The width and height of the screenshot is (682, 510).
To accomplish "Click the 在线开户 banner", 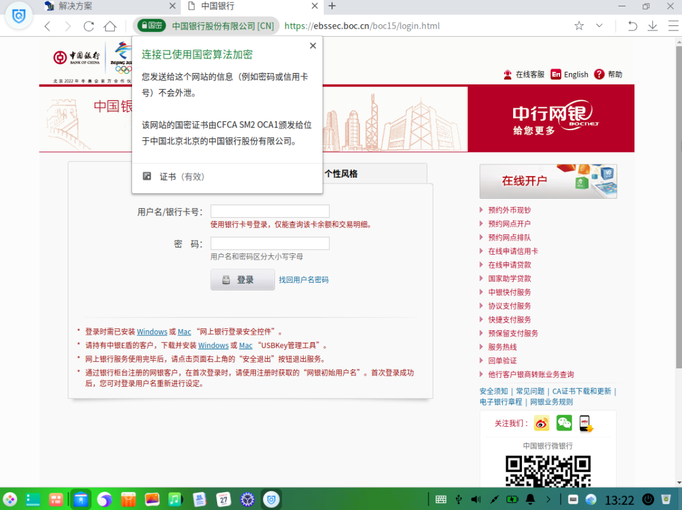I will pyautogui.click(x=548, y=181).
